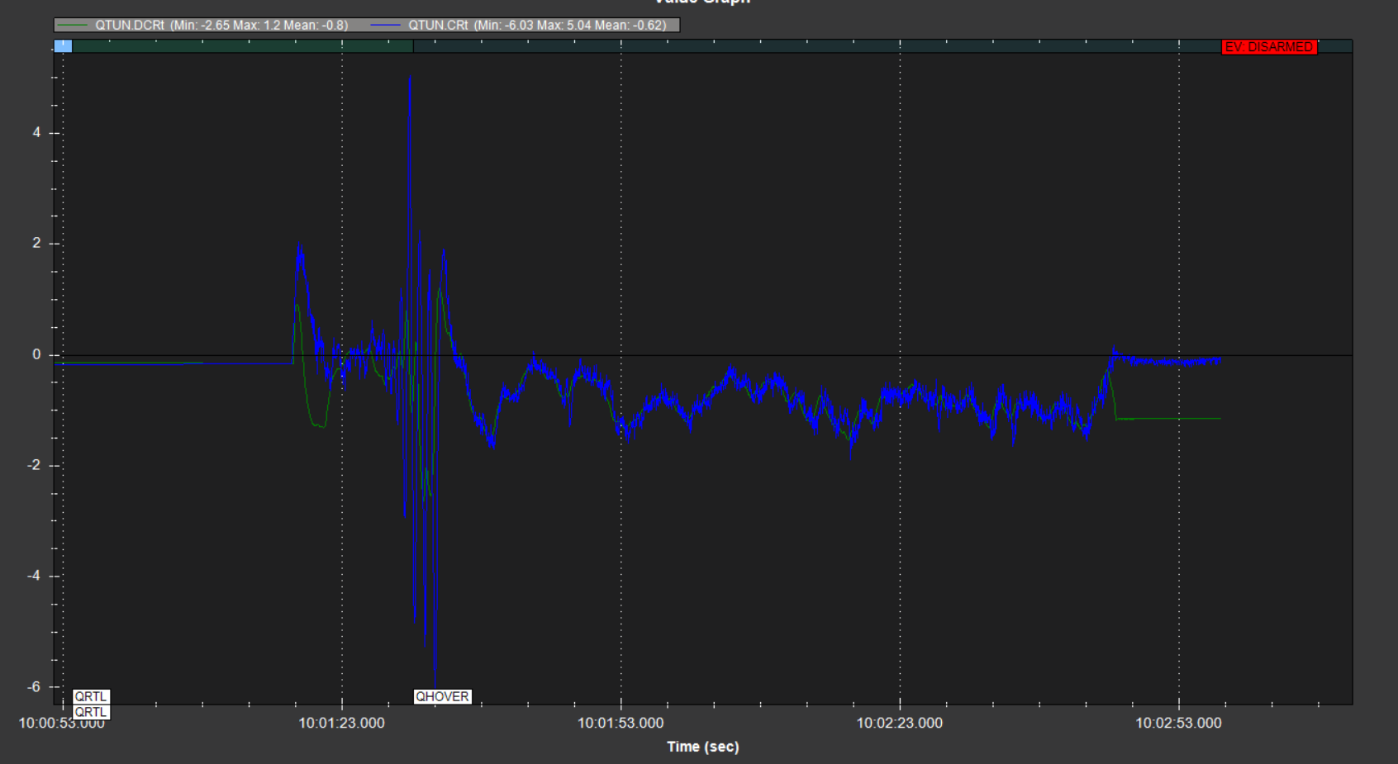Screen dimensions: 1398x764
Task: Click the 10:01:53.000 time axis label
Action: [x=621, y=723]
